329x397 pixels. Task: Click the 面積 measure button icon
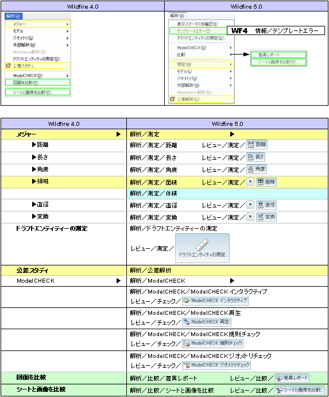tap(266, 182)
